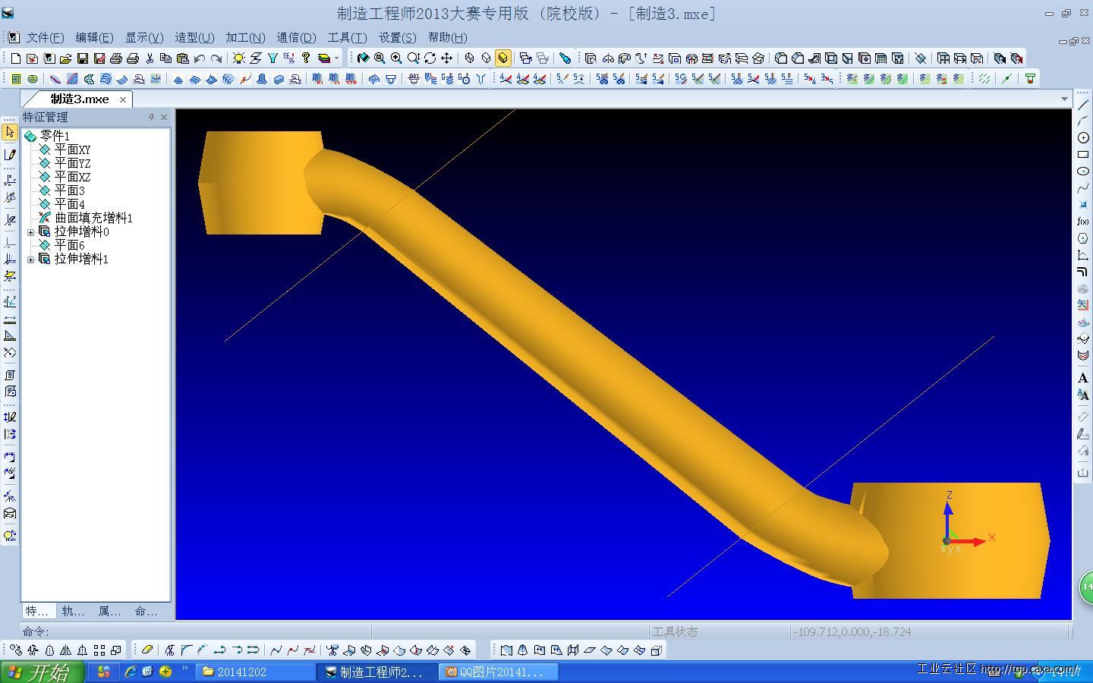Image resolution: width=1093 pixels, height=683 pixels.
Task: Click the Redo arrow icon
Action: [216, 58]
